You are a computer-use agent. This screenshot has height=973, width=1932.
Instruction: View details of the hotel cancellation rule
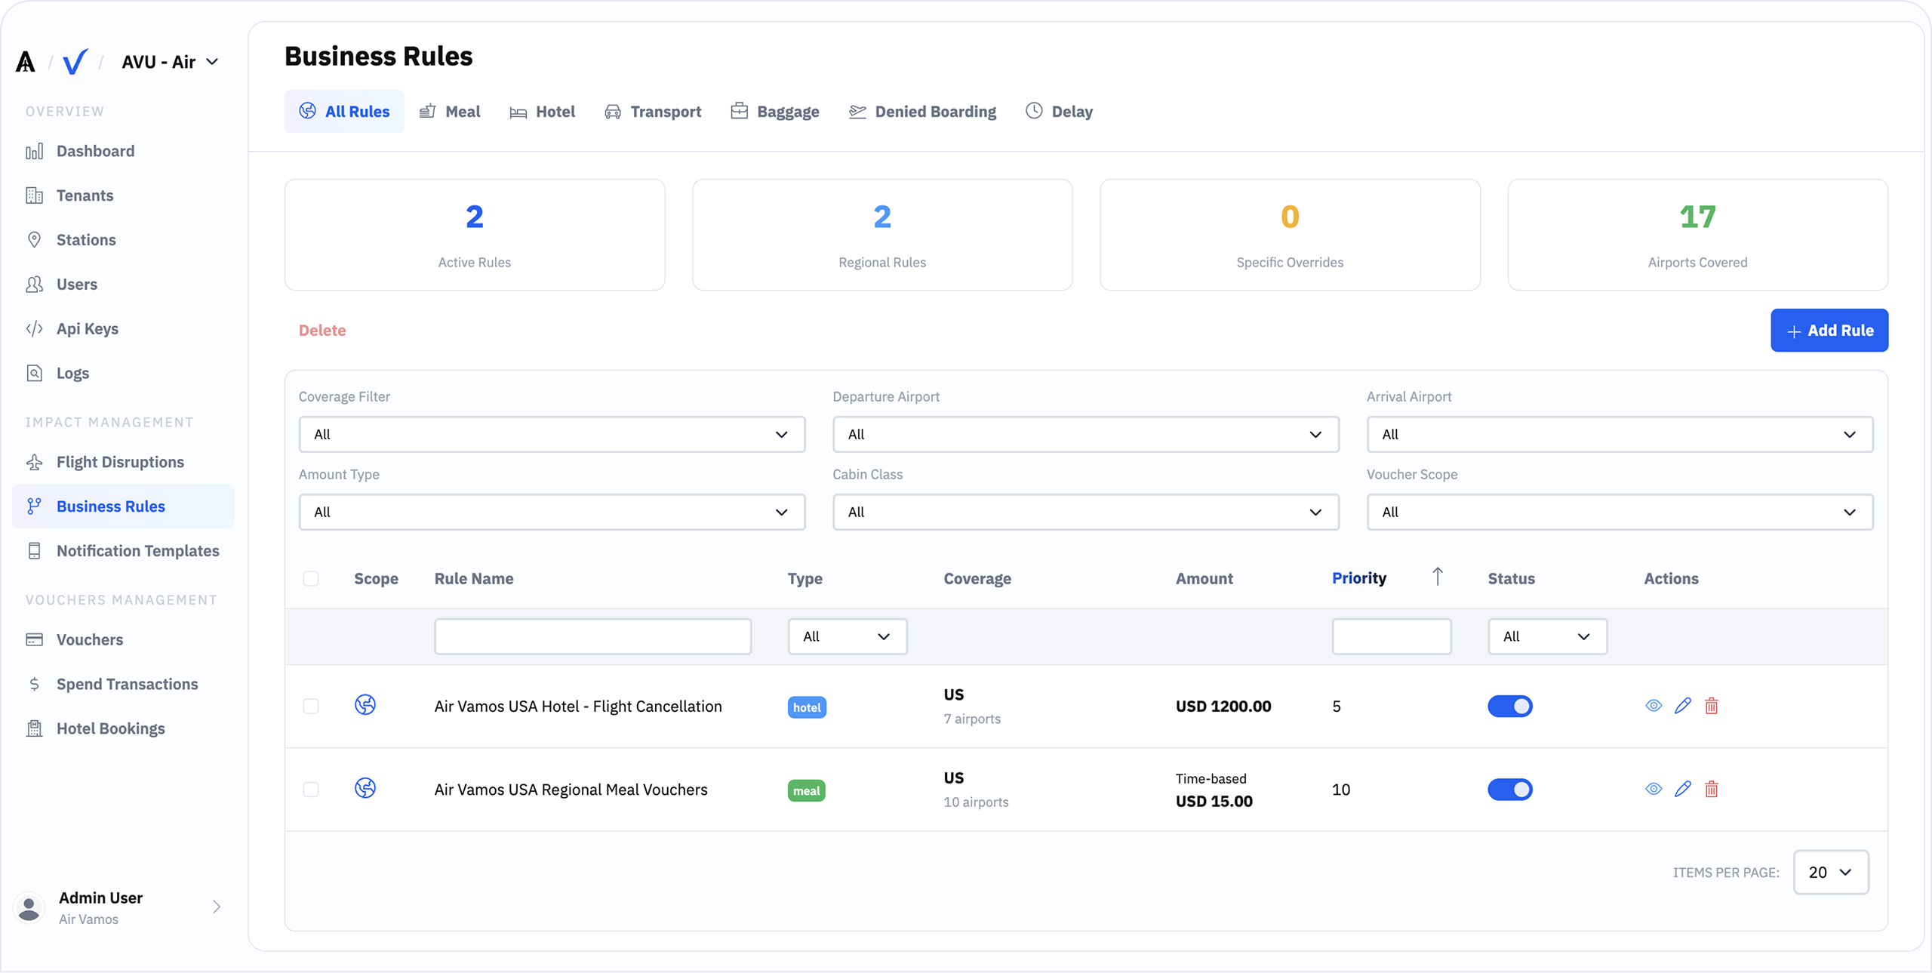1653,706
